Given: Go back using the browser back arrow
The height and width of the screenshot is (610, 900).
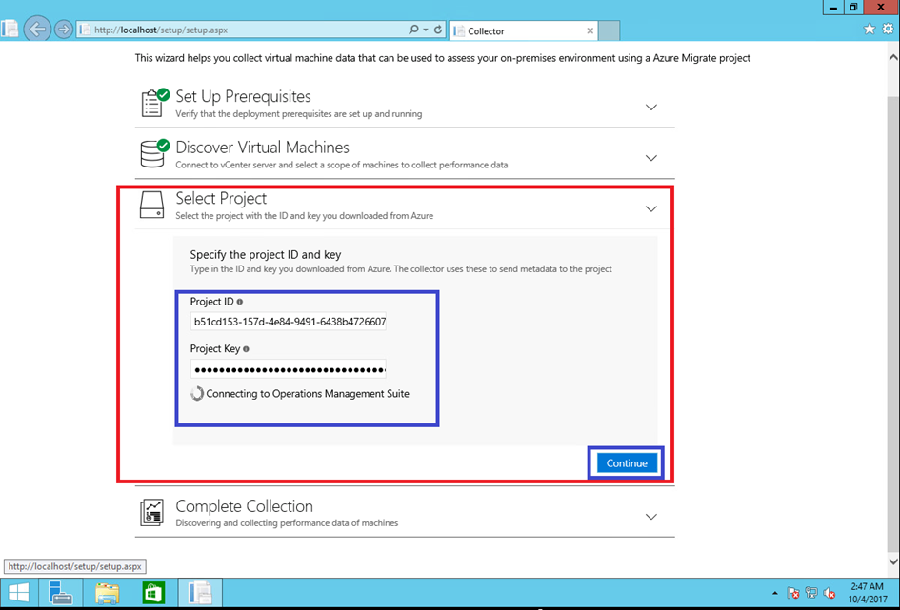Looking at the screenshot, I should (x=37, y=29).
